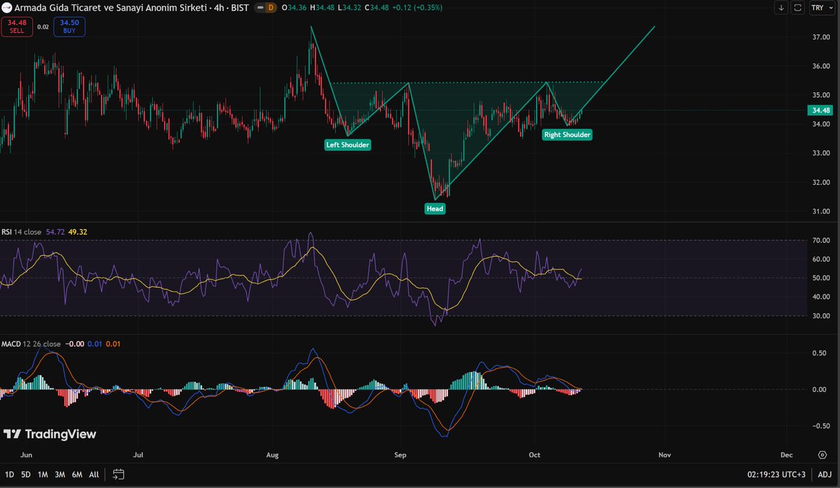Select the 1M time range
This screenshot has width=840, height=488.
pos(43,474)
